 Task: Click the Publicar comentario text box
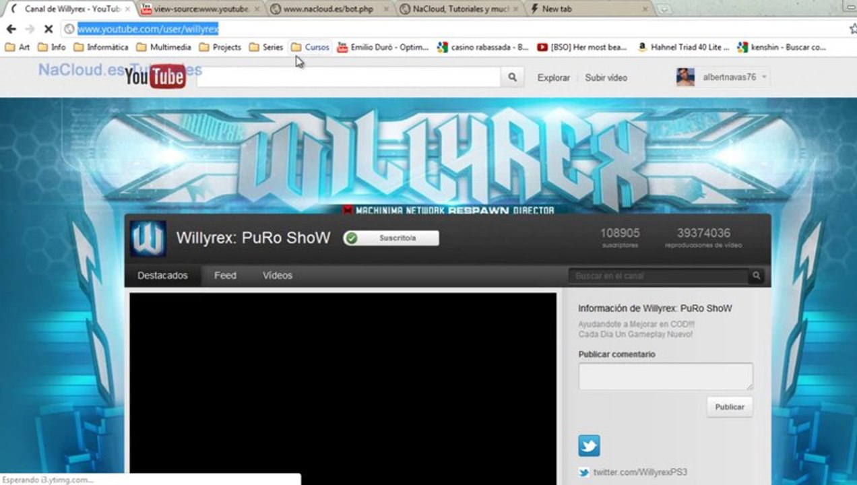[666, 377]
